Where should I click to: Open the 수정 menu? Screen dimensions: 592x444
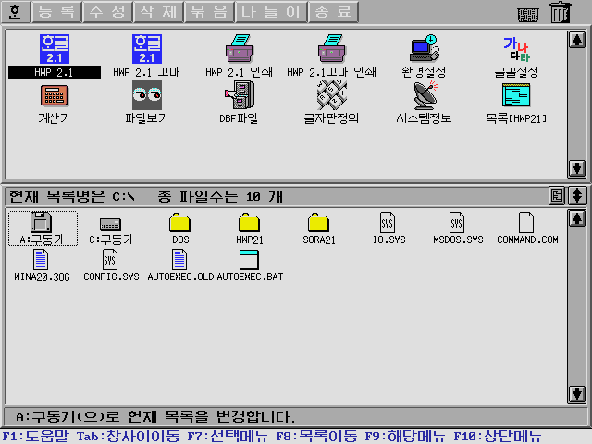click(x=107, y=12)
